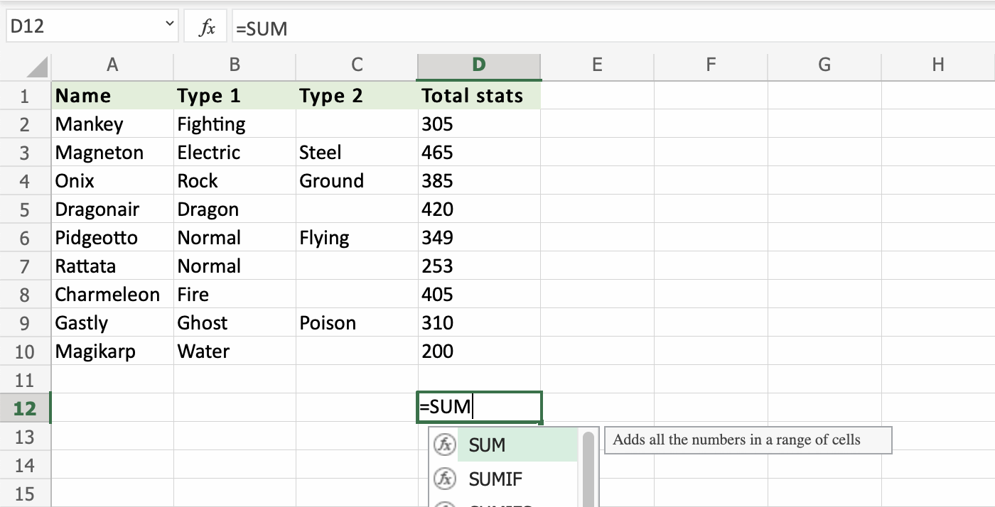Open the Name Box dropdown arrow
Image resolution: width=995 pixels, height=507 pixels.
(x=169, y=25)
